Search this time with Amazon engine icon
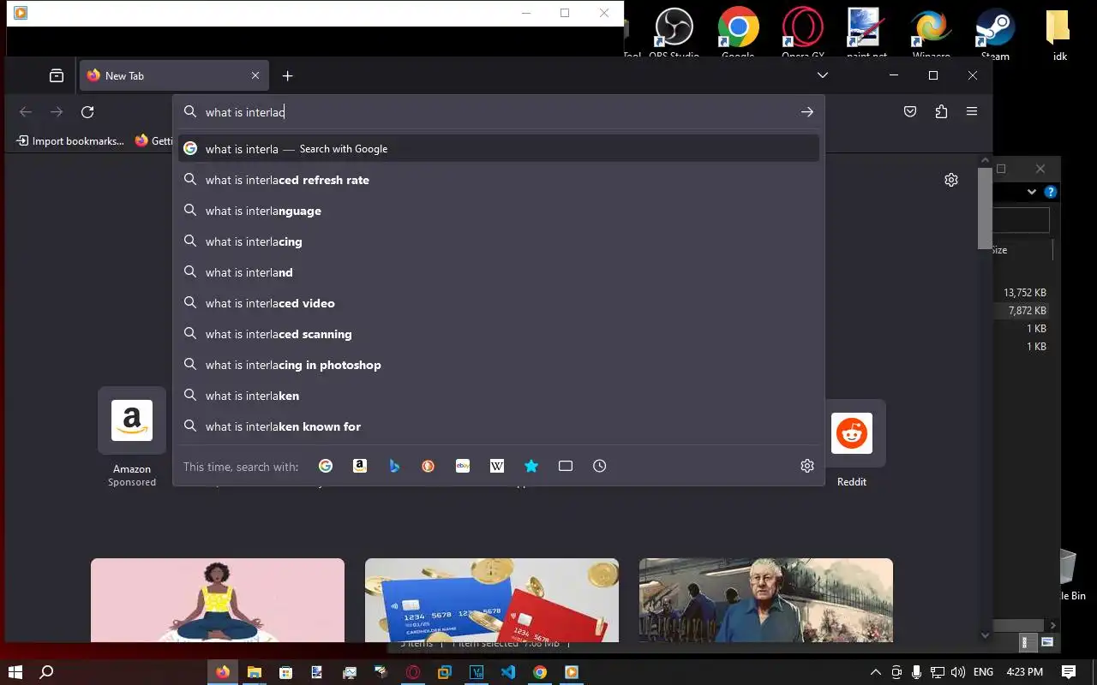This screenshot has width=1097, height=685. (360, 466)
